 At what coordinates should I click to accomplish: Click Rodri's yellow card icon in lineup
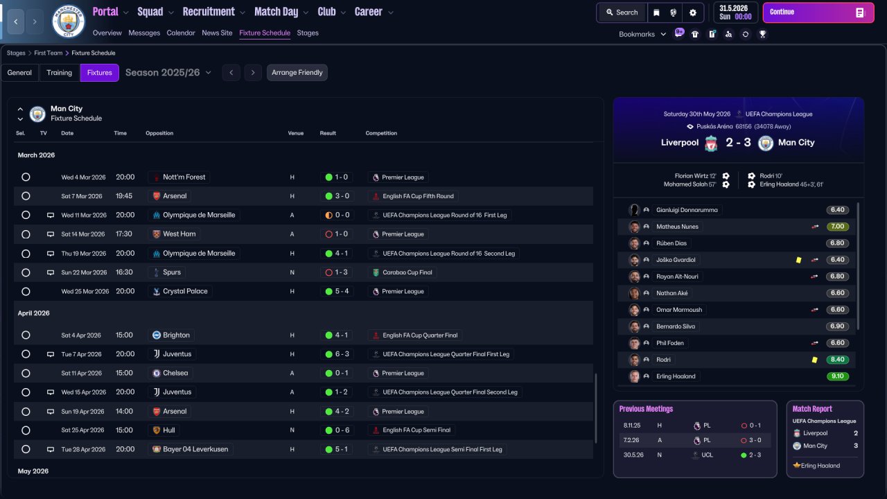tap(815, 360)
